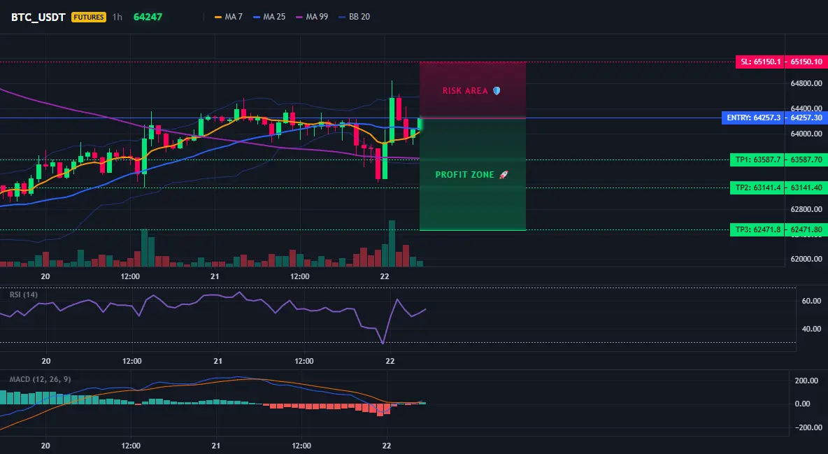Click the 62800.00 price axis value
This screenshot has width=828, height=454.
coord(806,209)
